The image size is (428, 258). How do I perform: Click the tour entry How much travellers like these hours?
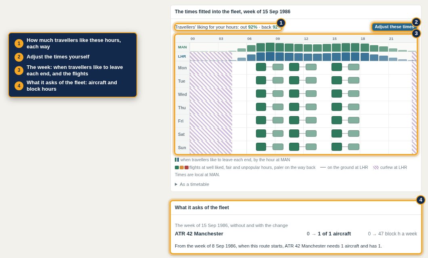point(74,43)
